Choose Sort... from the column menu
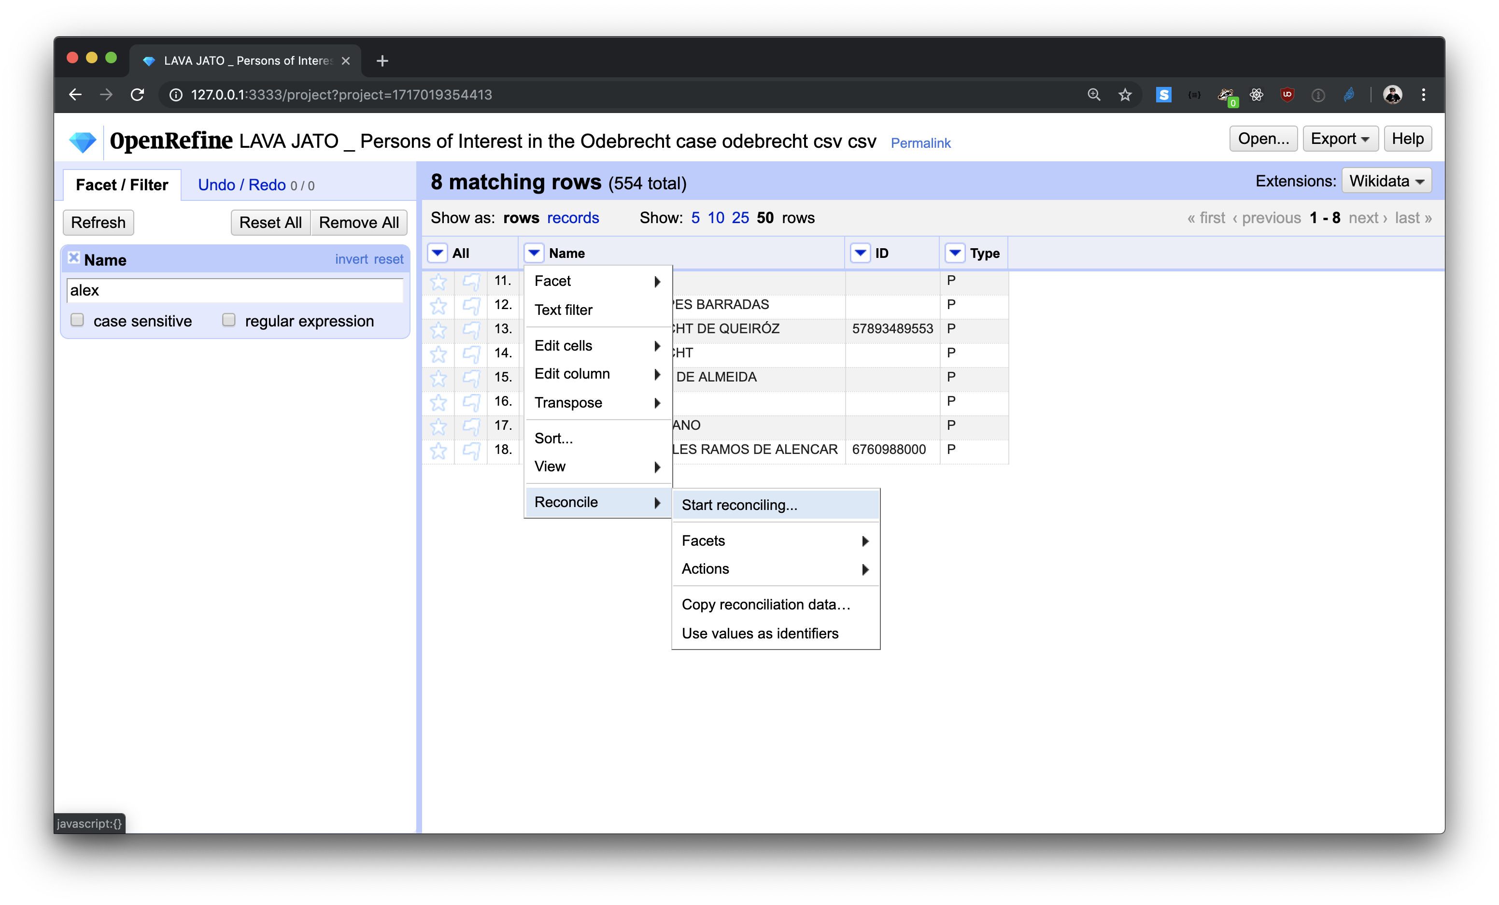The height and width of the screenshot is (905, 1499). click(x=597, y=438)
